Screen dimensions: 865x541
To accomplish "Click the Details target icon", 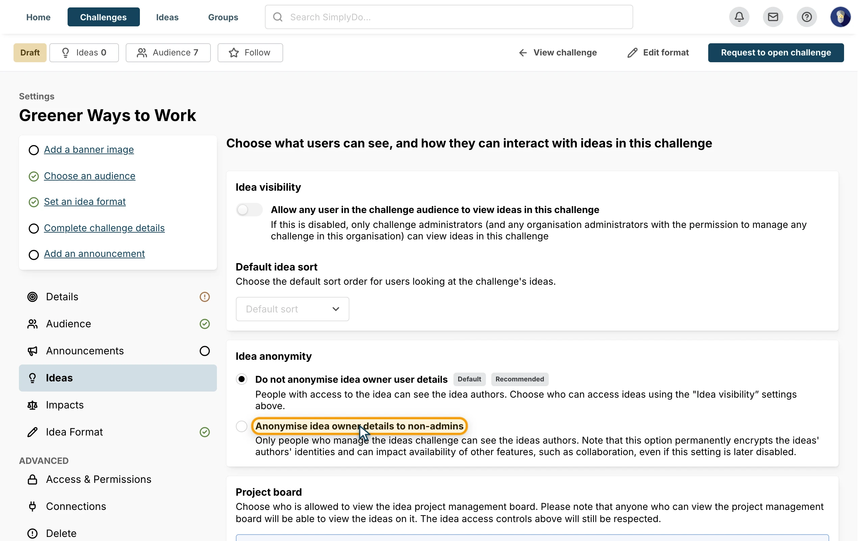I will 32,297.
